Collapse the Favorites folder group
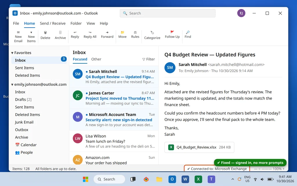This screenshot has width=297, height=186. coord(12,53)
